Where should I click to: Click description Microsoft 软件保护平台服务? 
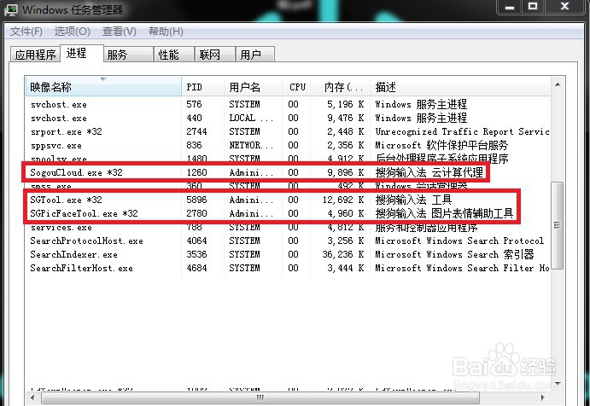[x=441, y=145]
